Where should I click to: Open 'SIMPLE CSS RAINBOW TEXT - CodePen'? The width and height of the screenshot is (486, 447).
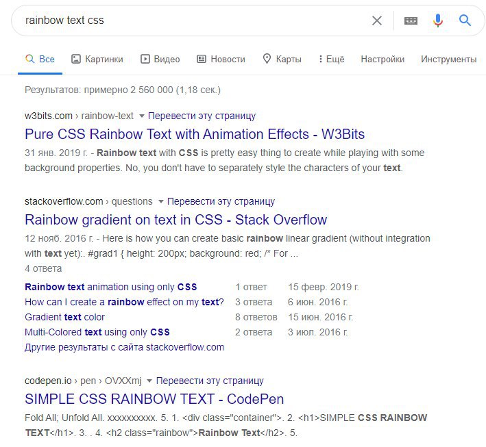click(x=154, y=399)
